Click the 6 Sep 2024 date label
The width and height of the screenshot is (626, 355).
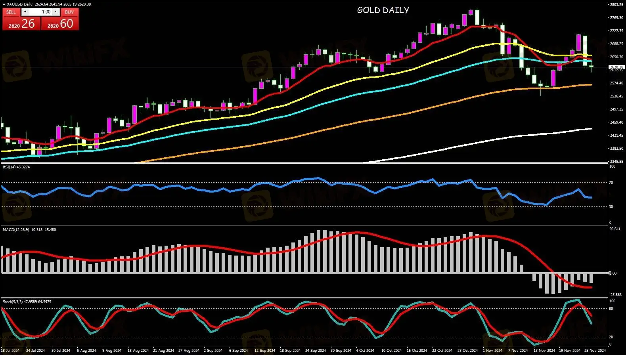239,351
